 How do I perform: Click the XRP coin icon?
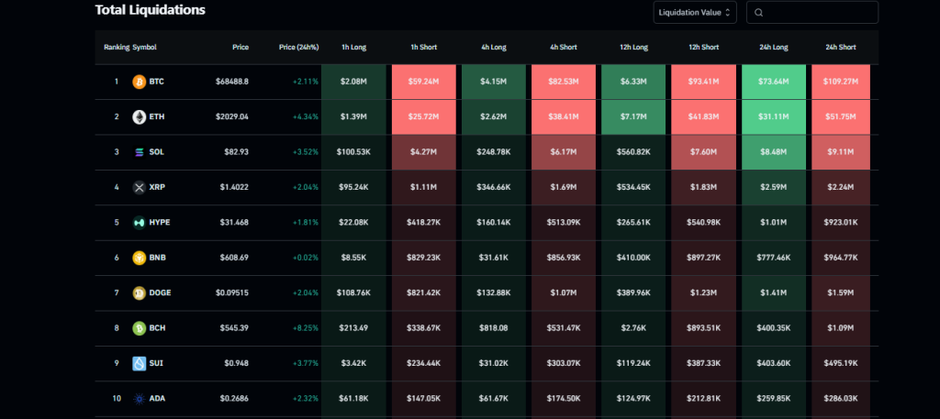click(140, 187)
